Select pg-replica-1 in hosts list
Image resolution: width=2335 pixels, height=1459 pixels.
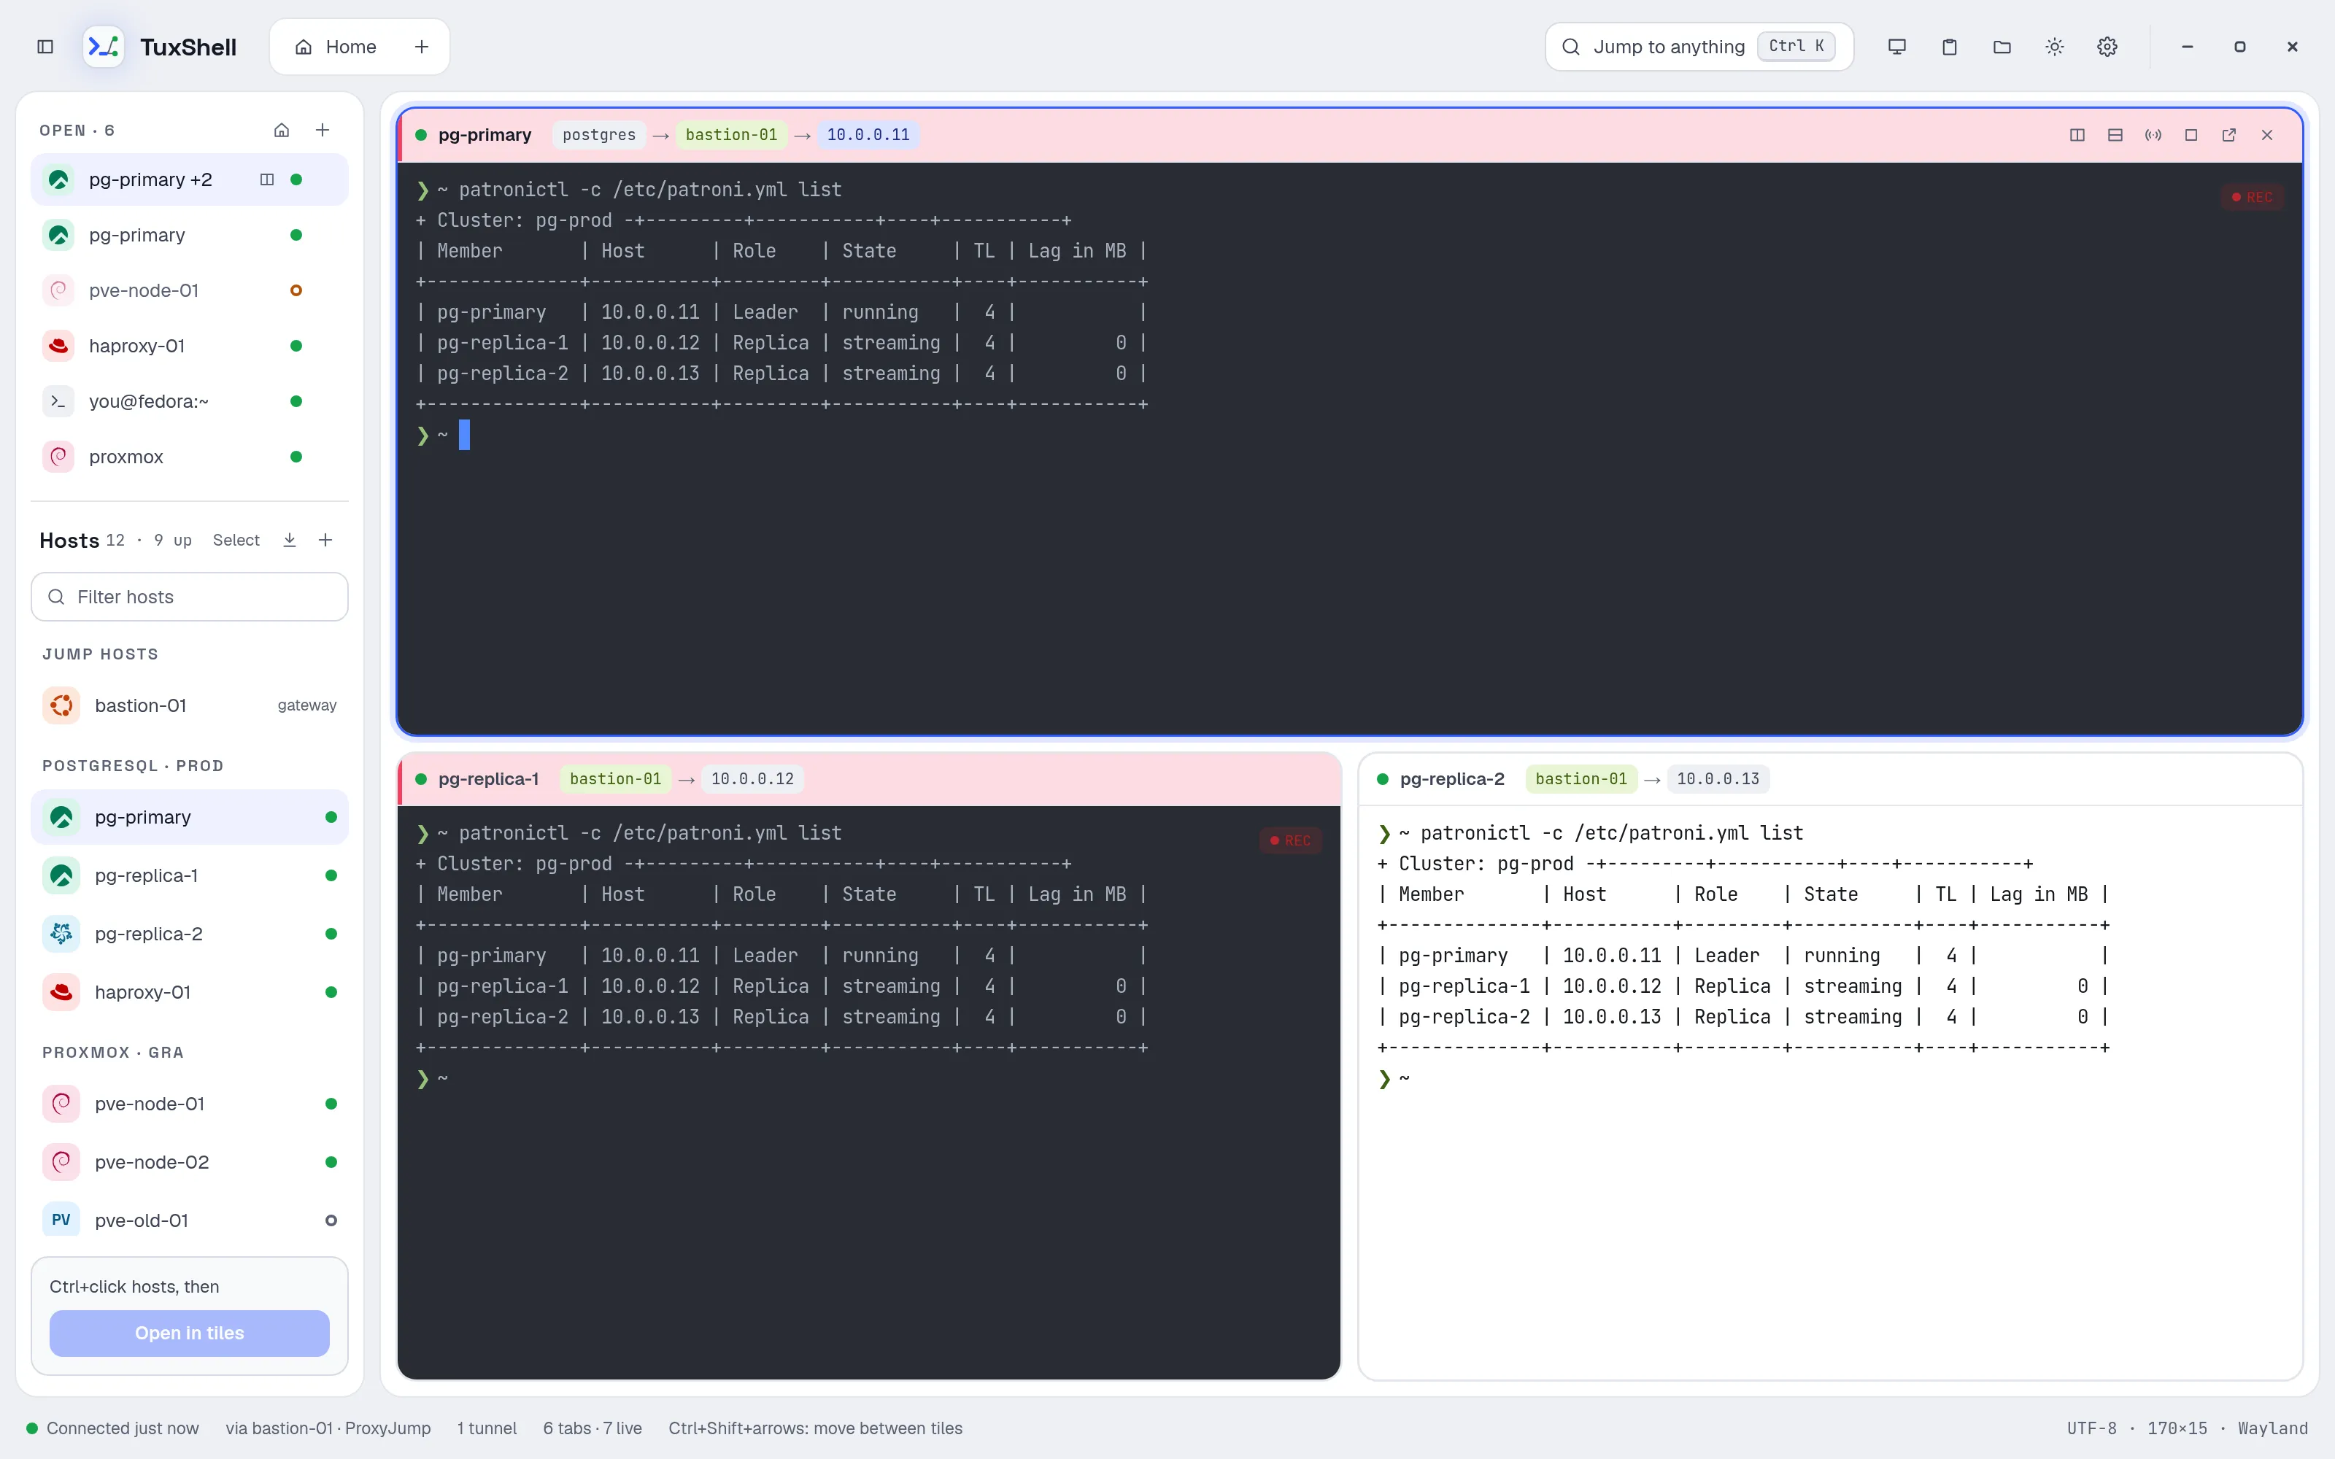point(189,875)
